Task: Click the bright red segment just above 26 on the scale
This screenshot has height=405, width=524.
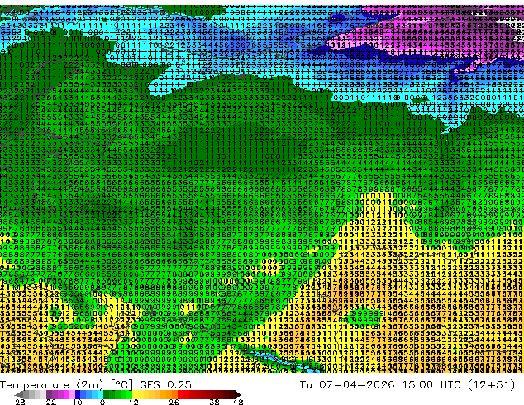Action: point(180,394)
